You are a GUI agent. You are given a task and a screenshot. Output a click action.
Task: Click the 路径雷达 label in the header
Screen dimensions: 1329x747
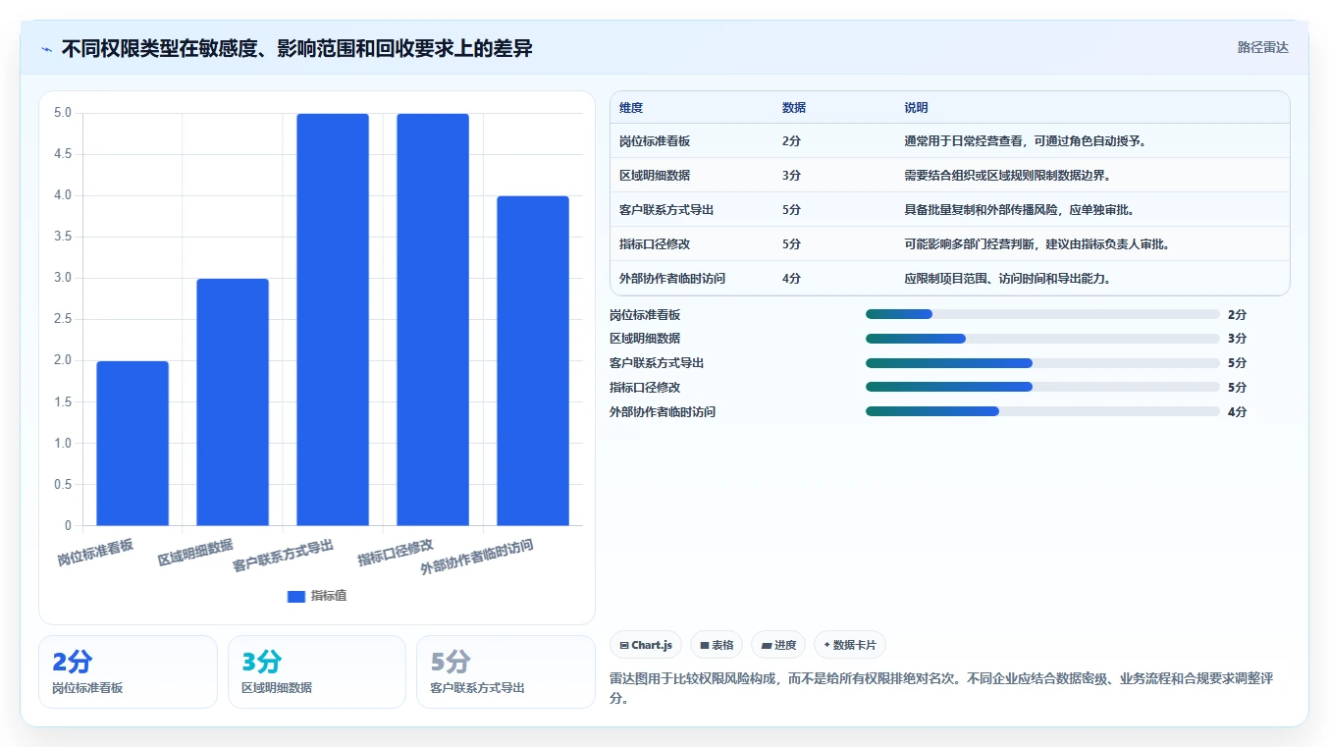1262,47
